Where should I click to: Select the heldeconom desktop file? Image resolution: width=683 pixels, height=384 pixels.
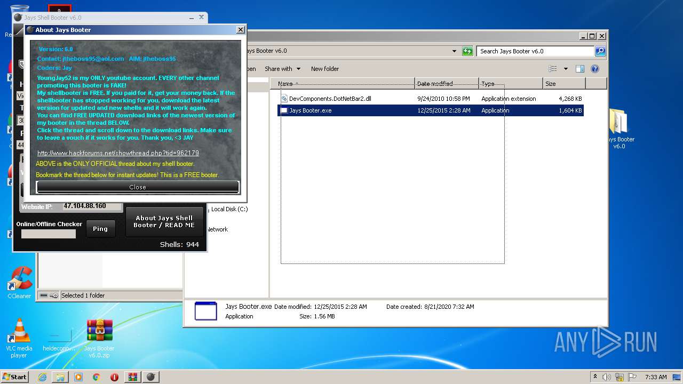click(x=59, y=338)
